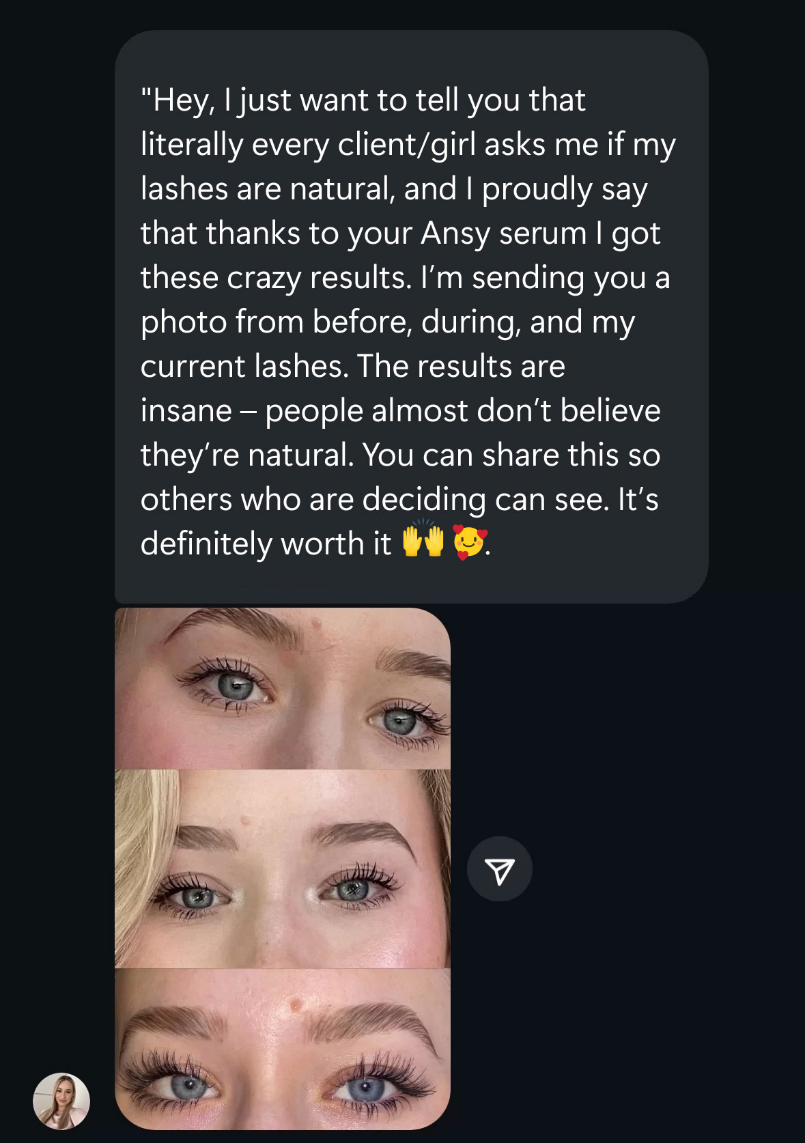Open the bottom current-lashes photo
805x1143 pixels.
pyautogui.click(x=283, y=1048)
